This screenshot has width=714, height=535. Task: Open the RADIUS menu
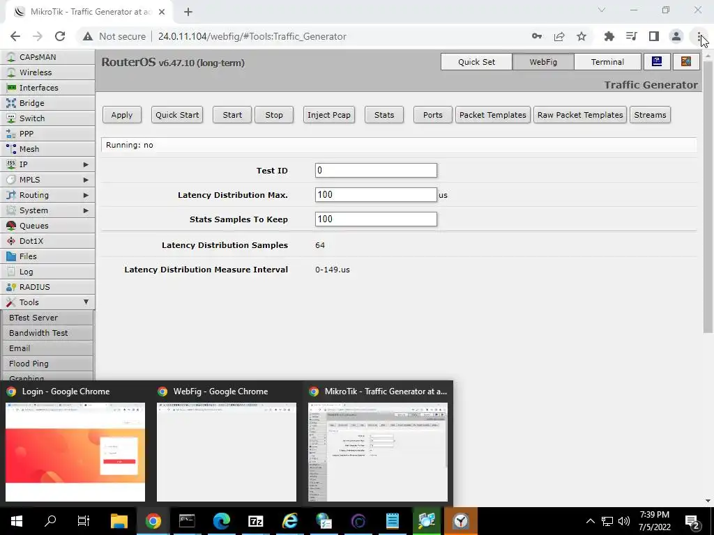tap(47, 287)
